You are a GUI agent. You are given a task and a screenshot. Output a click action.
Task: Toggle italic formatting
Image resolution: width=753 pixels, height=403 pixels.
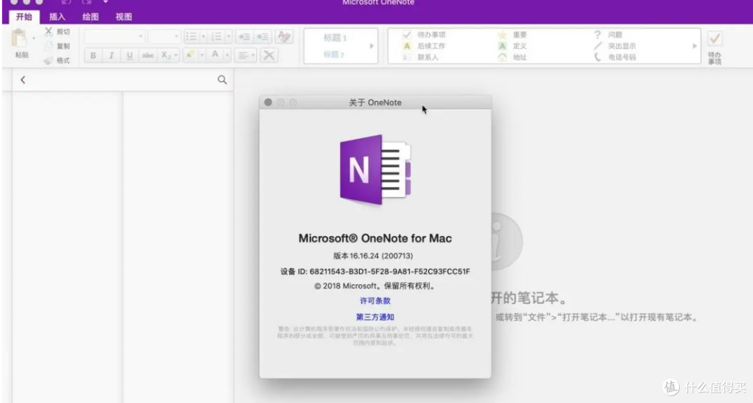tap(112, 55)
